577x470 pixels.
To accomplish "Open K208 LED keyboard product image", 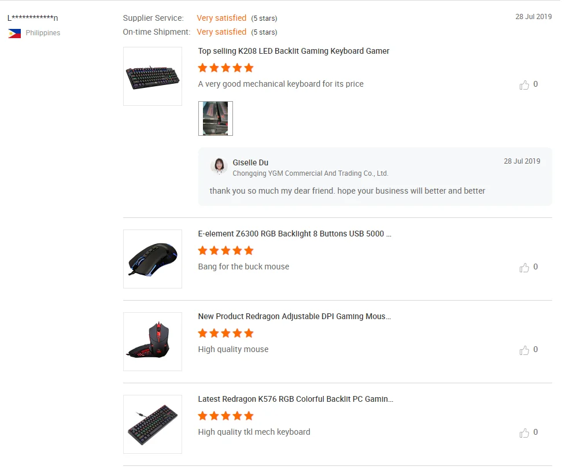I will [x=153, y=76].
